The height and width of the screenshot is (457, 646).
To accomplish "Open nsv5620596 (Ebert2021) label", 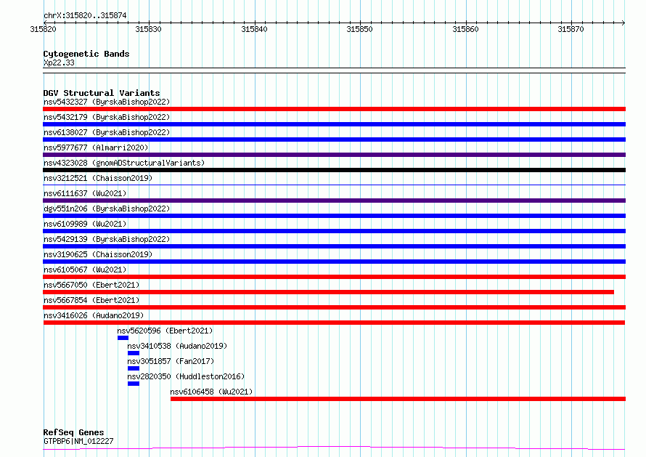I will [165, 331].
